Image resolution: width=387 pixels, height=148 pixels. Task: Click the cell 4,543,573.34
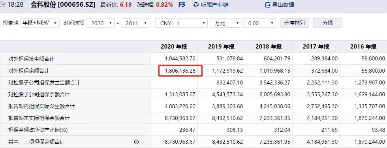[227, 94]
